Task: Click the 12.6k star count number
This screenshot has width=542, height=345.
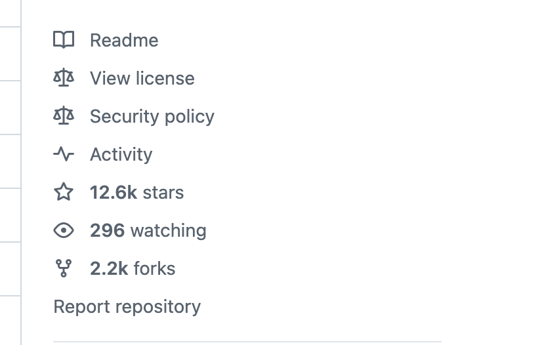Action: click(113, 192)
